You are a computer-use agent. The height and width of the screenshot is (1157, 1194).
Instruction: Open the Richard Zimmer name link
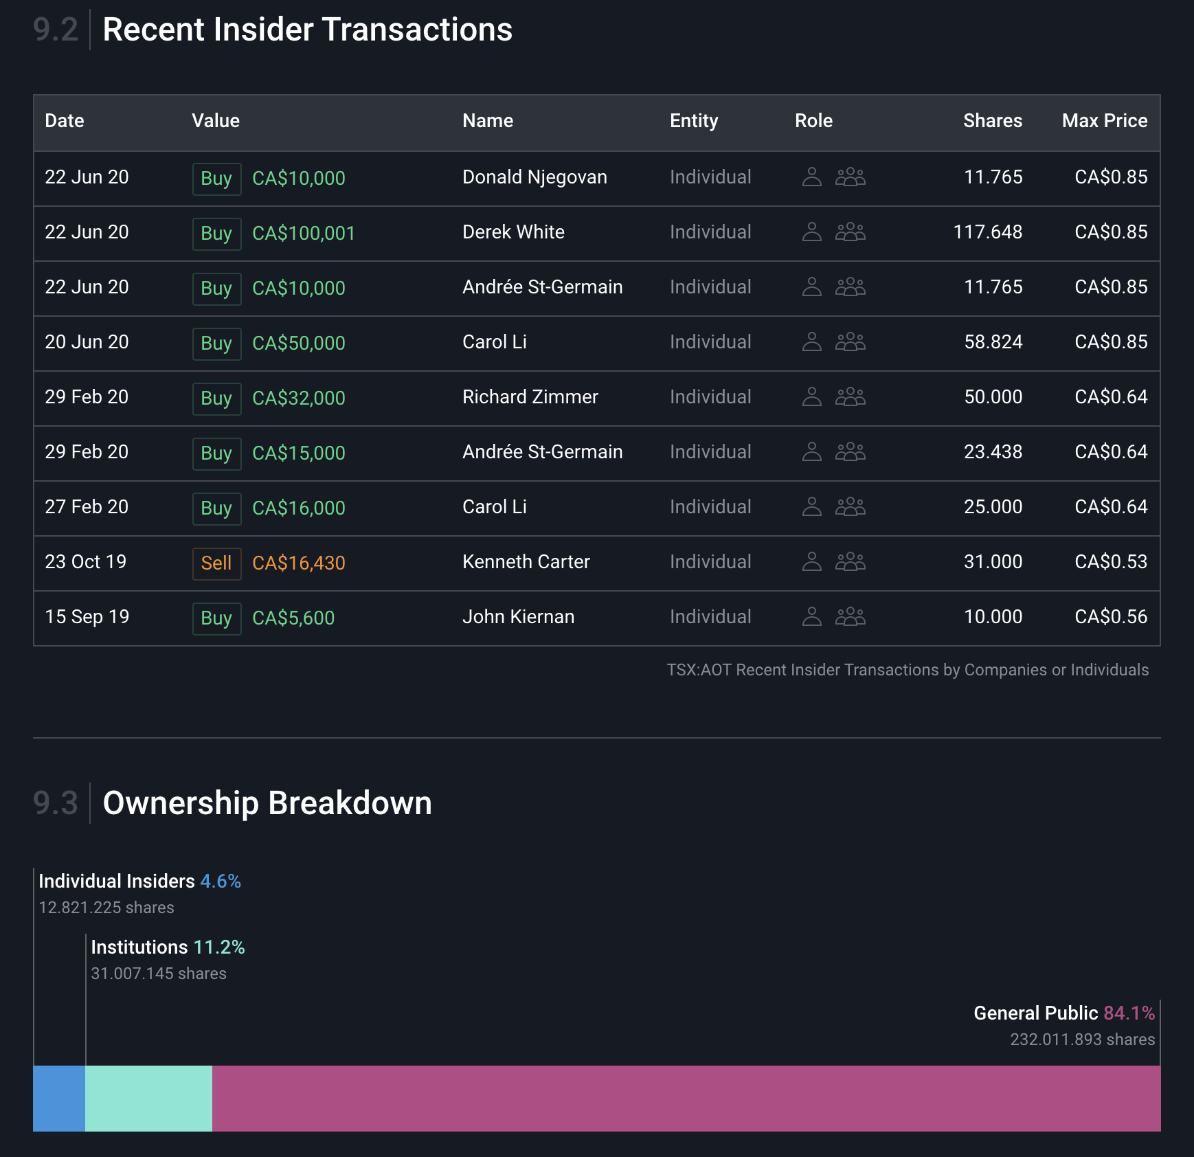click(530, 397)
